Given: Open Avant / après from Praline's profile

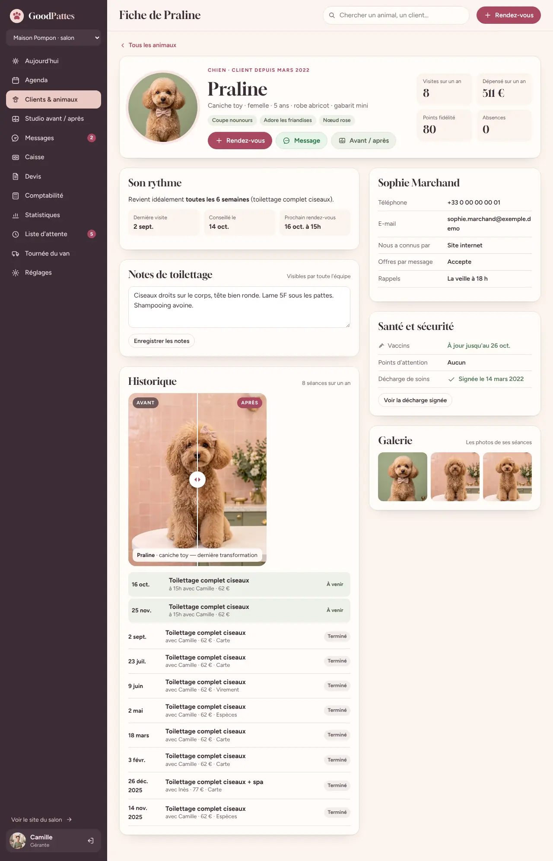Looking at the screenshot, I should 363,141.
